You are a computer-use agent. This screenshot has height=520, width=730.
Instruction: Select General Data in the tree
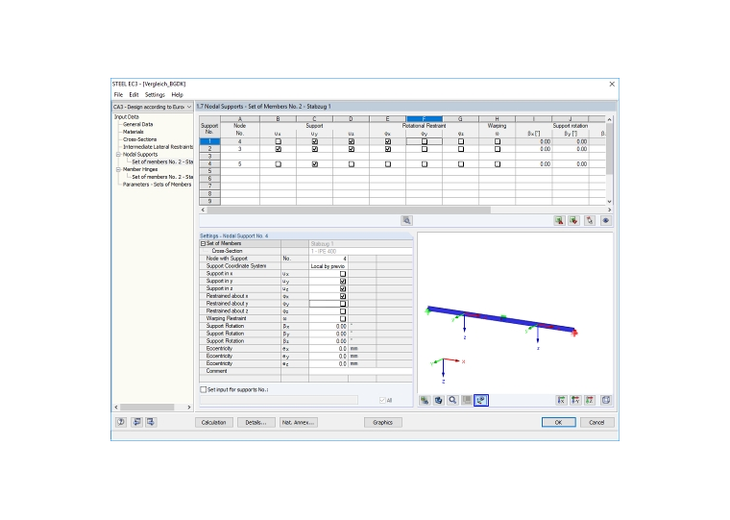[x=137, y=124]
